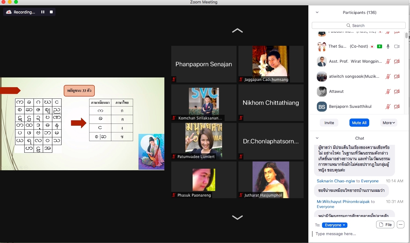This screenshot has width=410, height=243.
Task: Select Benjaporn Suwatthikul BS avatar
Action: [322, 107]
